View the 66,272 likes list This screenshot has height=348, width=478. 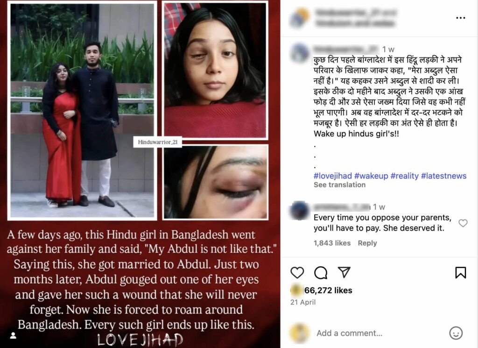[x=328, y=291]
